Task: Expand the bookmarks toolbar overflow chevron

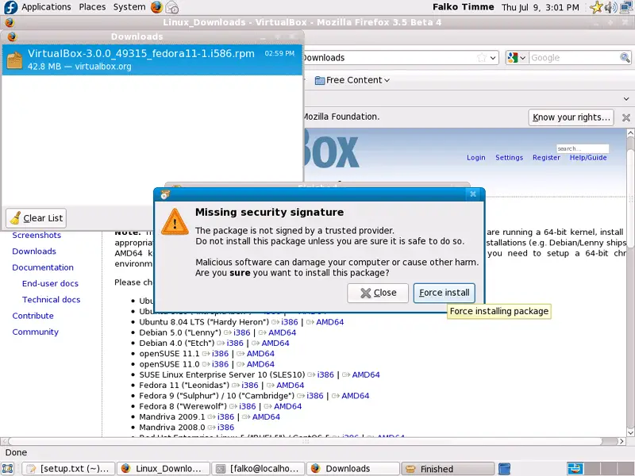Action: point(626,98)
